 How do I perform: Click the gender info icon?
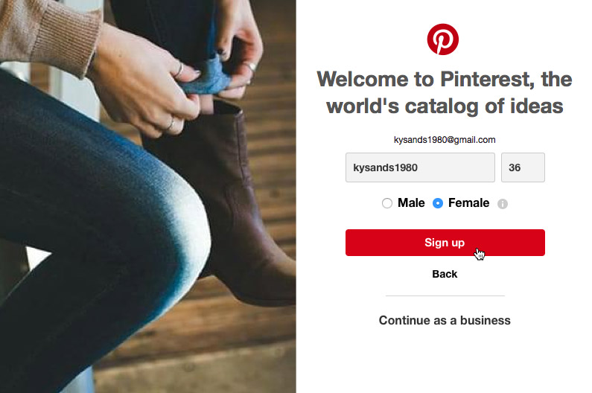point(503,203)
